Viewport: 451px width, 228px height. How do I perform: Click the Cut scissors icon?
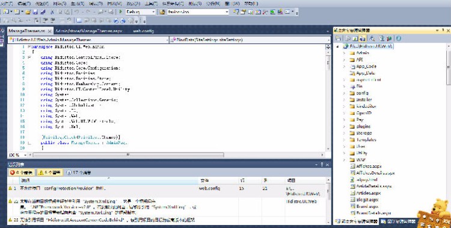click(52, 12)
